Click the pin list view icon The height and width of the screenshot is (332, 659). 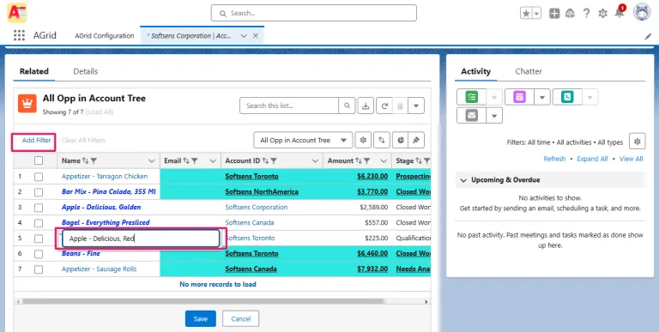(x=416, y=141)
